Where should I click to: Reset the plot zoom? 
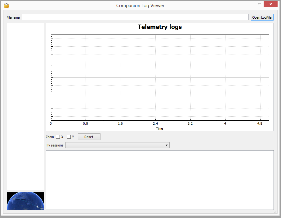(89, 137)
